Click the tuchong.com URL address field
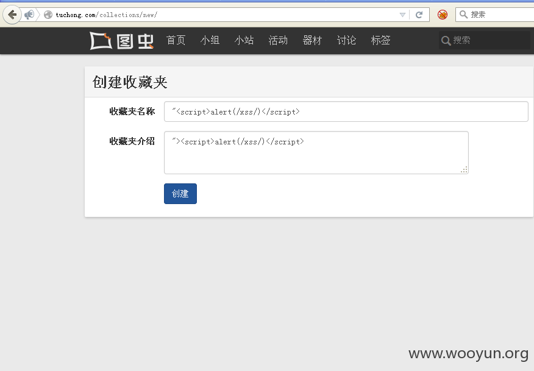Screen dimensions: 534x371 (225, 15)
